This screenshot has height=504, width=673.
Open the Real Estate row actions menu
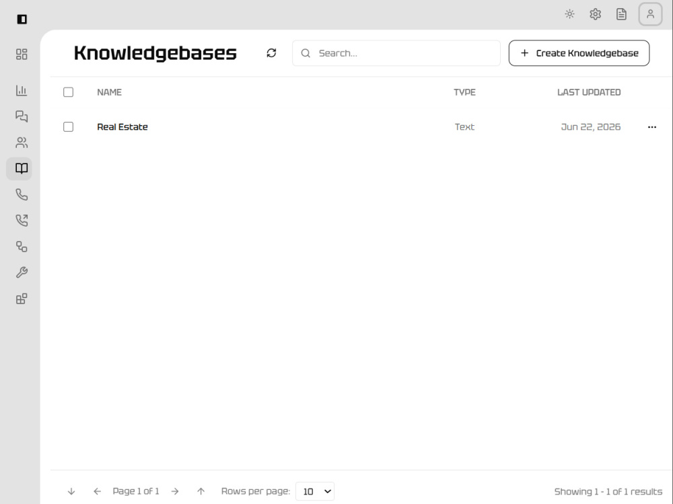pos(652,127)
